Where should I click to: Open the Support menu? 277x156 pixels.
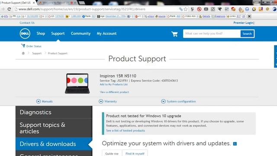[x=58, y=33]
